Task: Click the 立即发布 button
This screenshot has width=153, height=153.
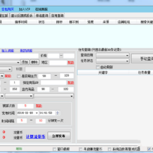Action: coord(59,136)
